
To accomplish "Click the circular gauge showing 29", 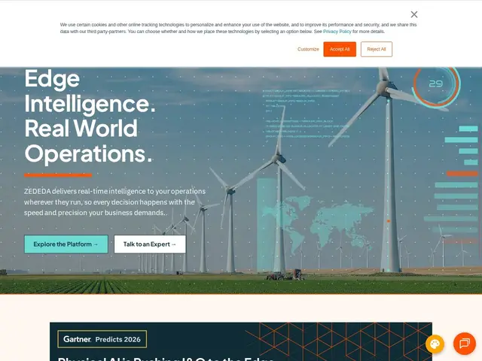I will click(436, 83).
